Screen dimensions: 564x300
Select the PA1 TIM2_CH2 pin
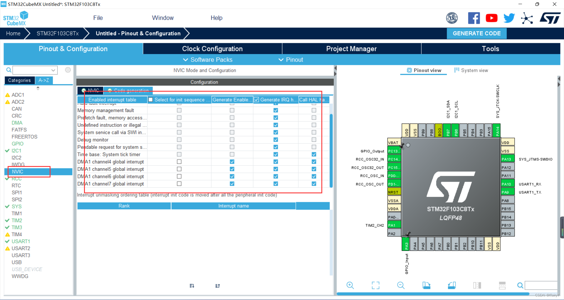coord(394,225)
